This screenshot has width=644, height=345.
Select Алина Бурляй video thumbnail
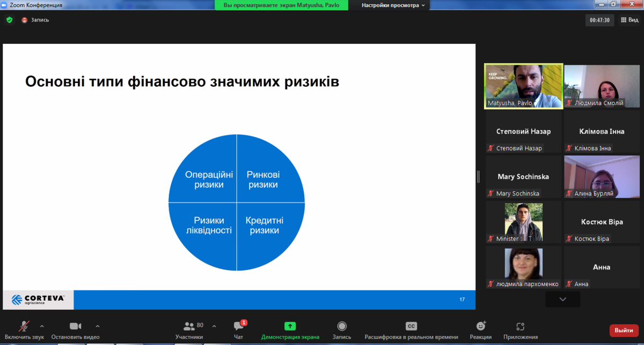[603, 177]
